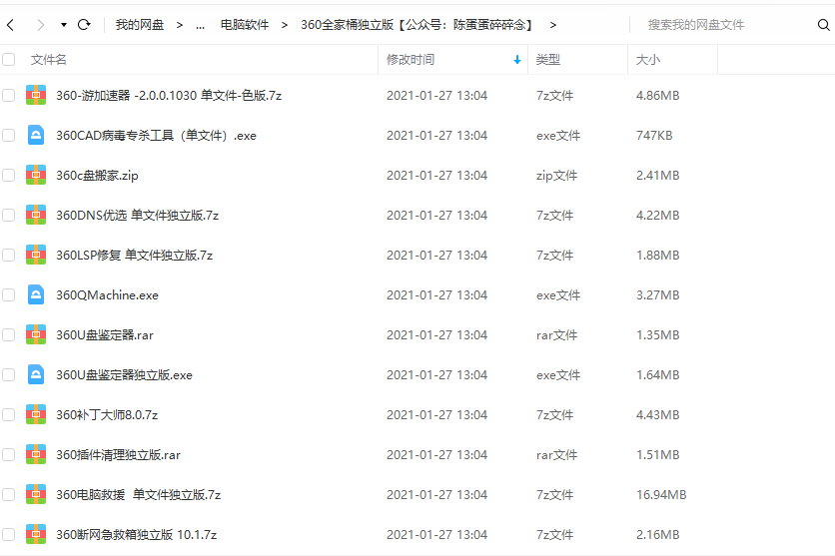Click the search magnifier icon
The image size is (835, 556).
click(823, 25)
